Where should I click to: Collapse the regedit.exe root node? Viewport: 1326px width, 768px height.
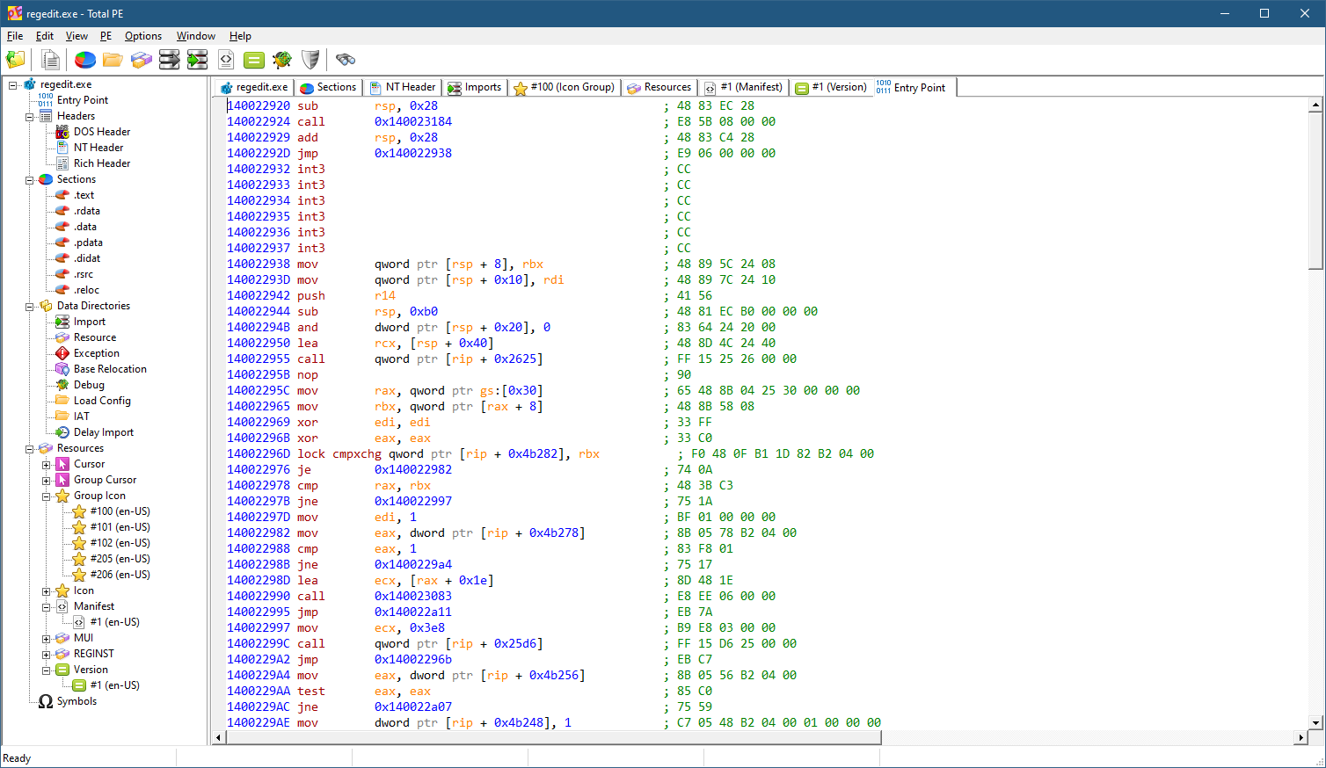tap(13, 85)
